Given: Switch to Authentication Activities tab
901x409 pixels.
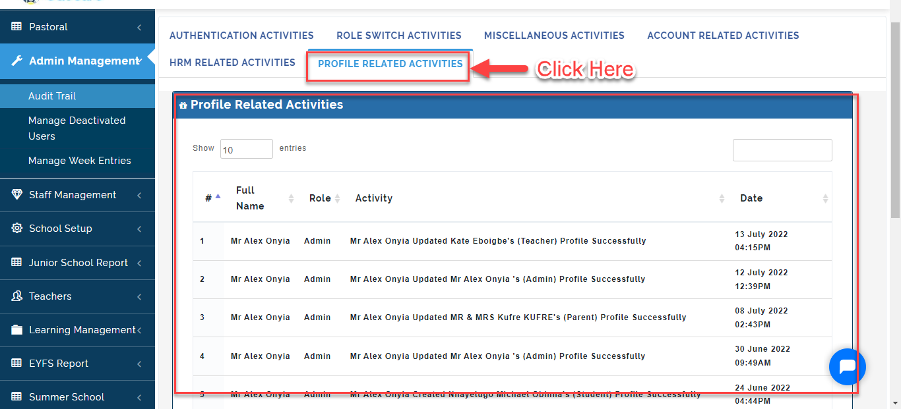Looking at the screenshot, I should (241, 36).
